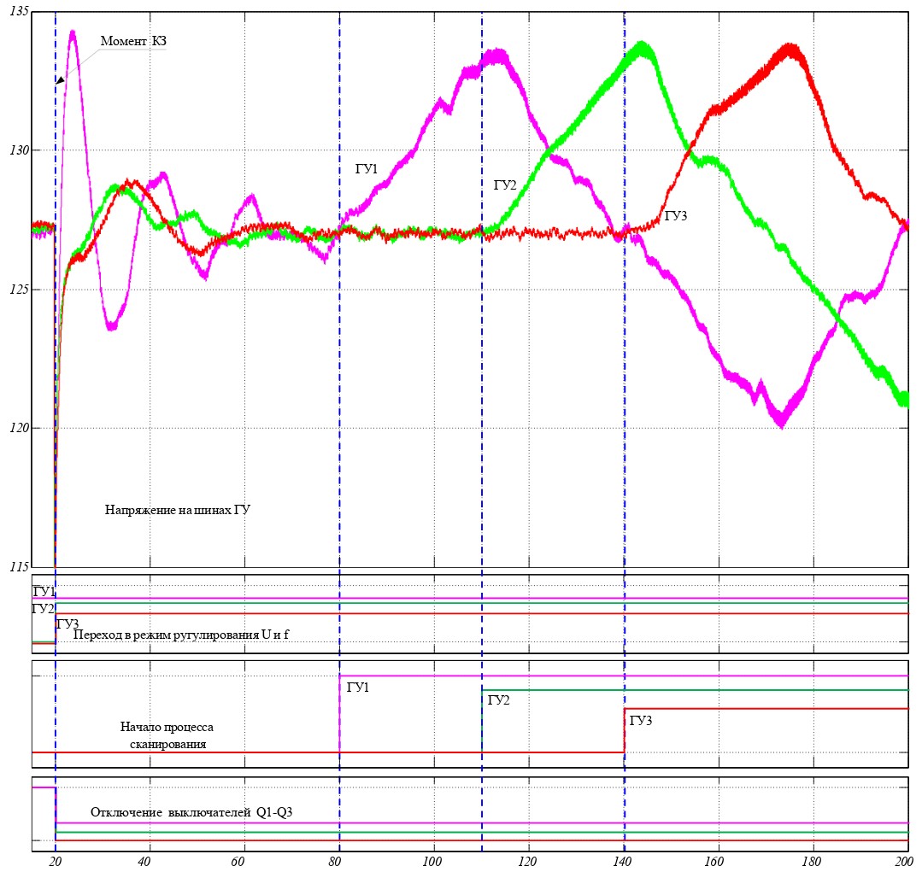Viewport: 922px width, 872px height.
Task: Click the black arrowhead marking the short-circuit moment
Action: coord(60,79)
